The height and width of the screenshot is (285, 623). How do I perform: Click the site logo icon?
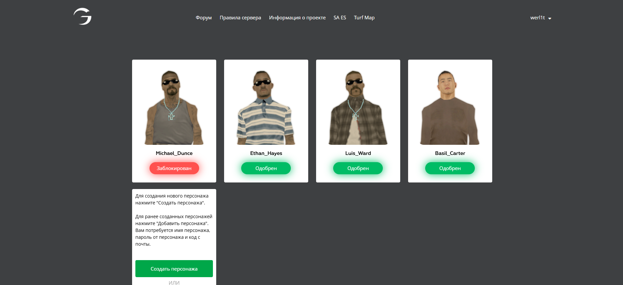[x=82, y=16]
